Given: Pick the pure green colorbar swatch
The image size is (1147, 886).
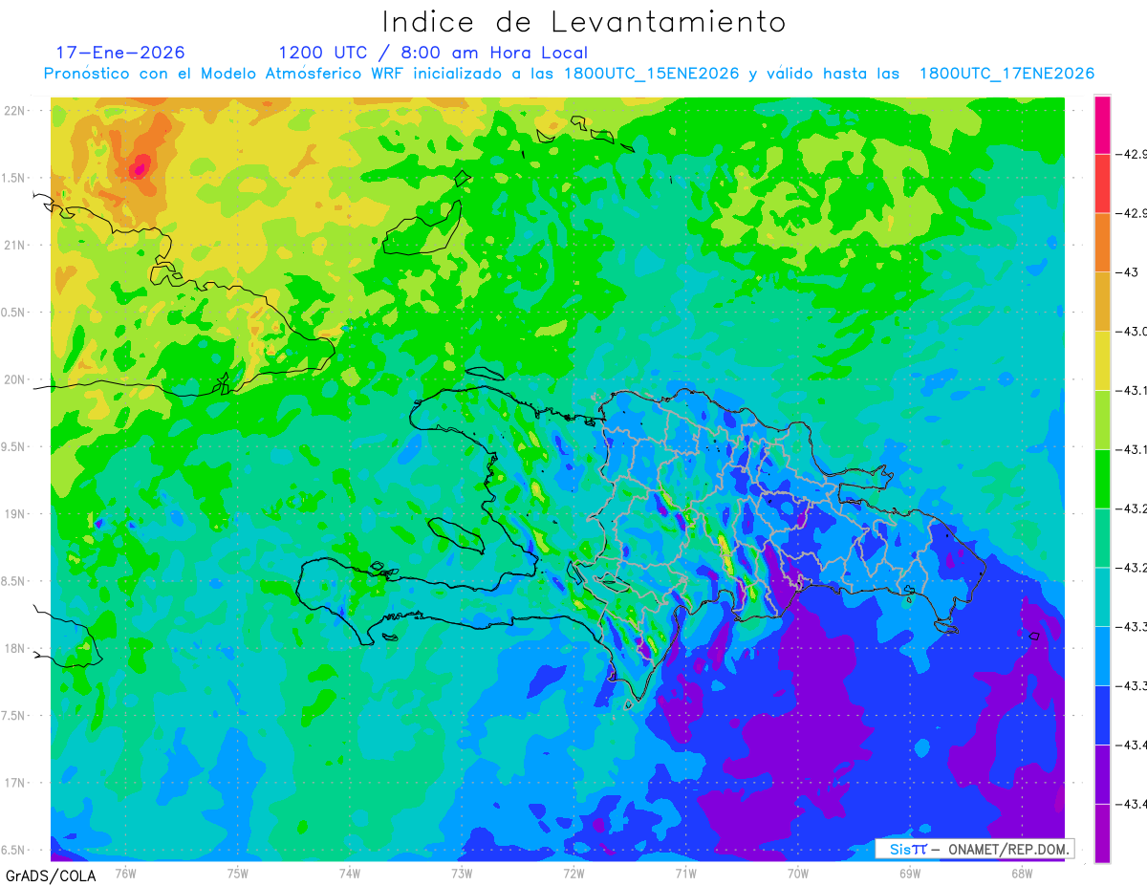Looking at the screenshot, I should pos(1102,480).
